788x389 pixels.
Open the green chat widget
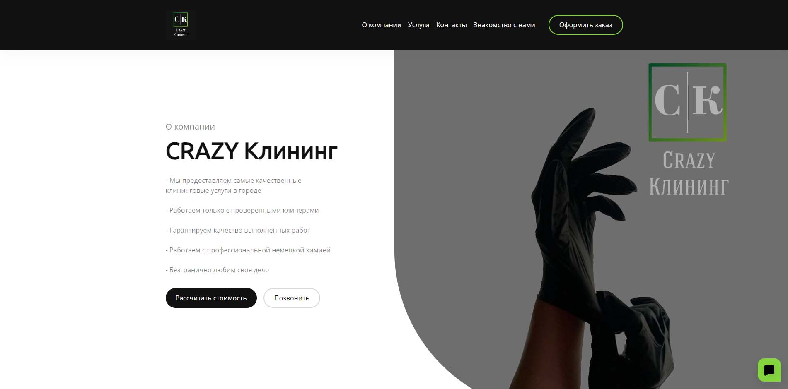pos(769,370)
